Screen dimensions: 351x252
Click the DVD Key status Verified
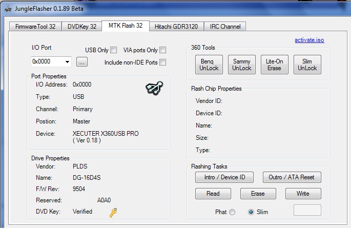click(x=82, y=212)
